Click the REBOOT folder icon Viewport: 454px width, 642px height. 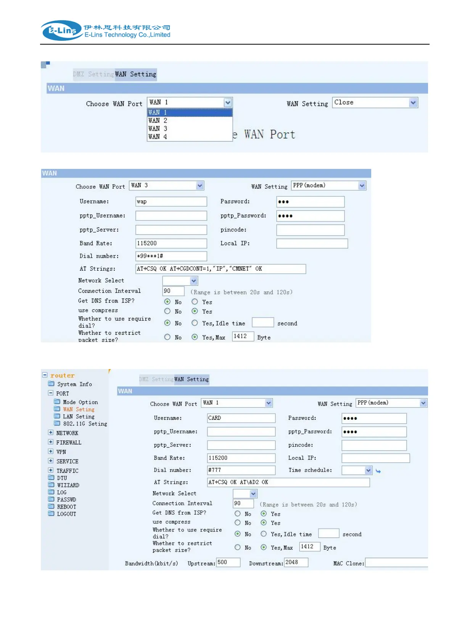[x=51, y=506]
